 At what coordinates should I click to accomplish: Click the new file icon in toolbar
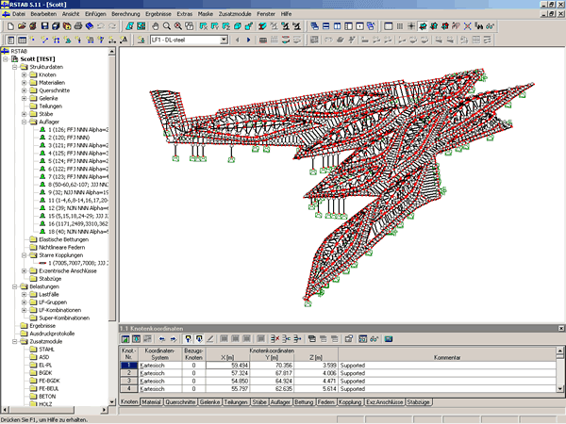8,26
